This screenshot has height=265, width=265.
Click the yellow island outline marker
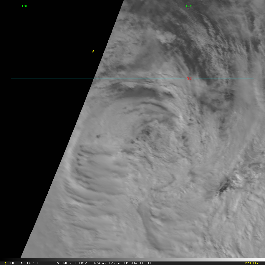point(93,52)
